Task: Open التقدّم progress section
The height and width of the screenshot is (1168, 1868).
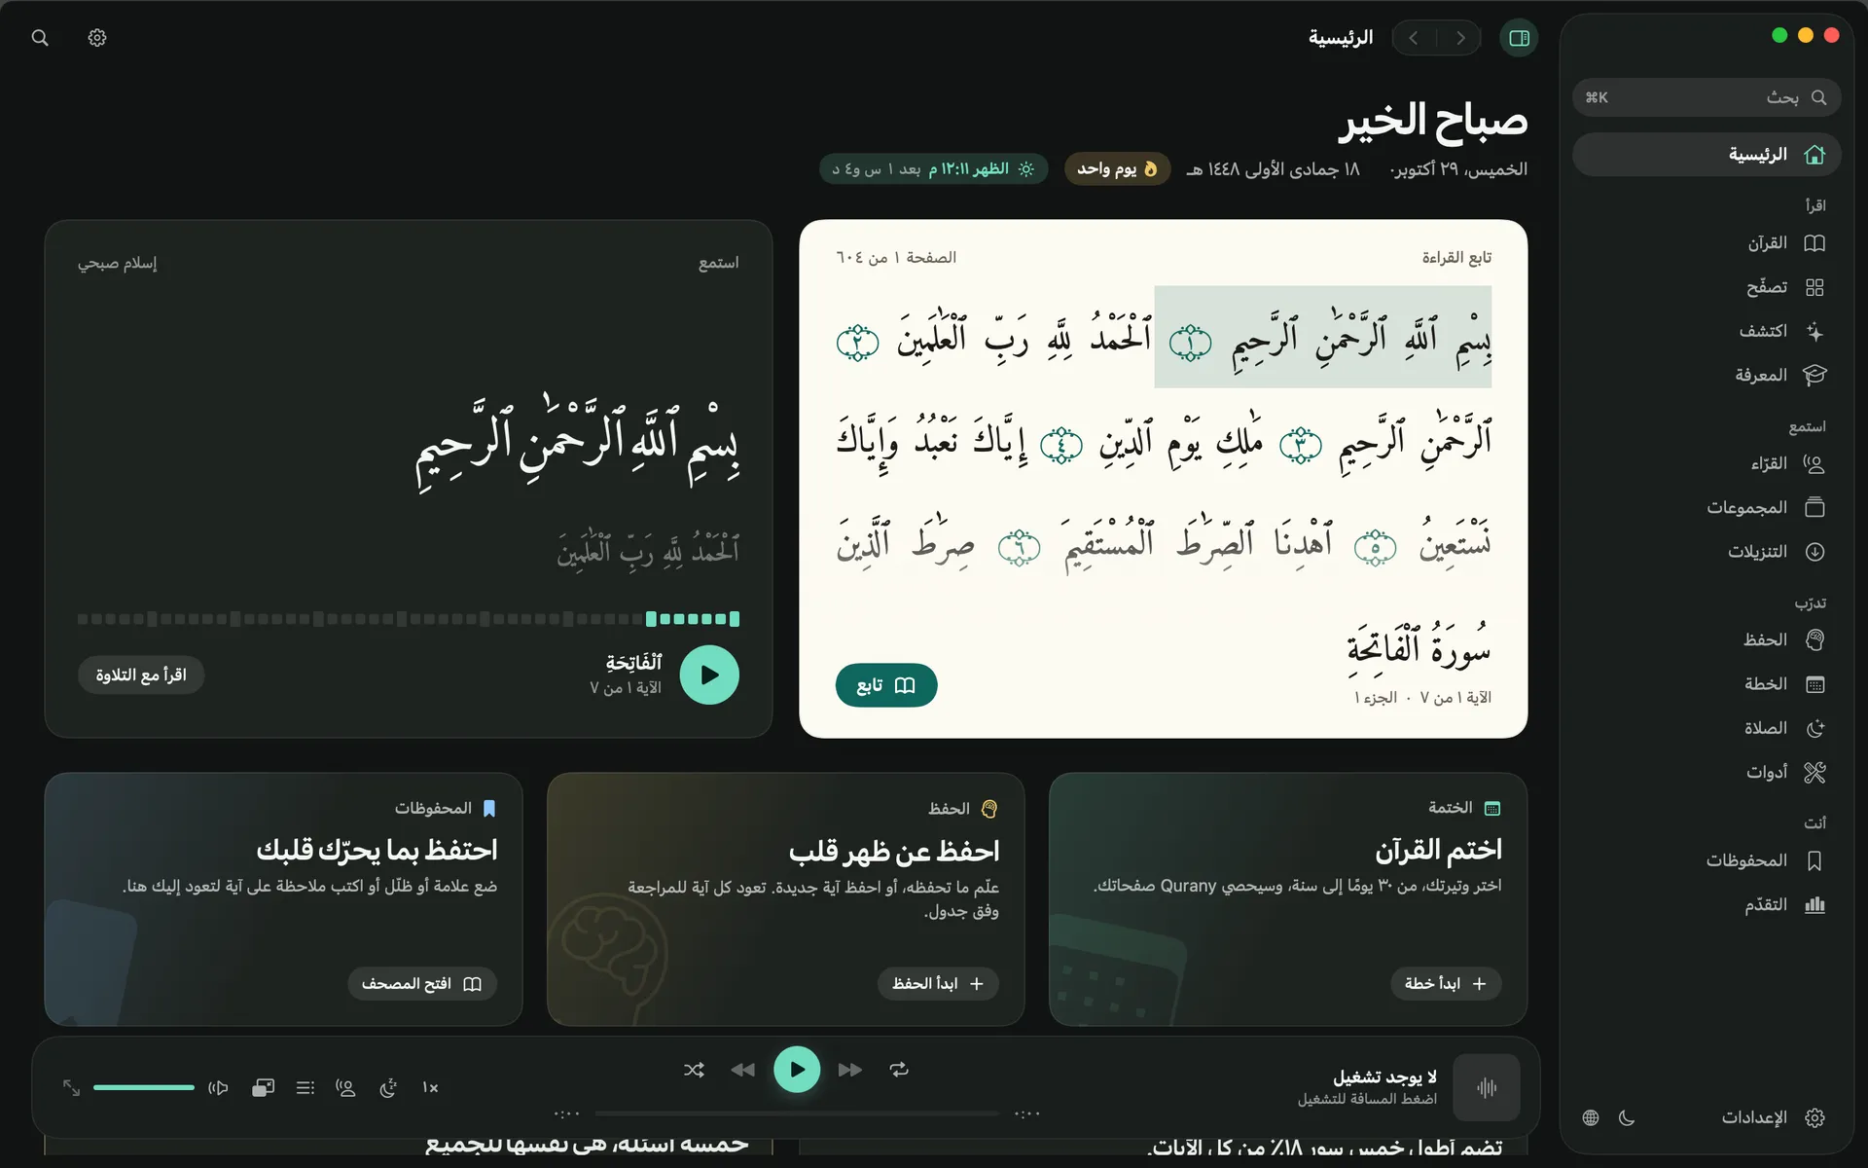Action: (1706, 904)
